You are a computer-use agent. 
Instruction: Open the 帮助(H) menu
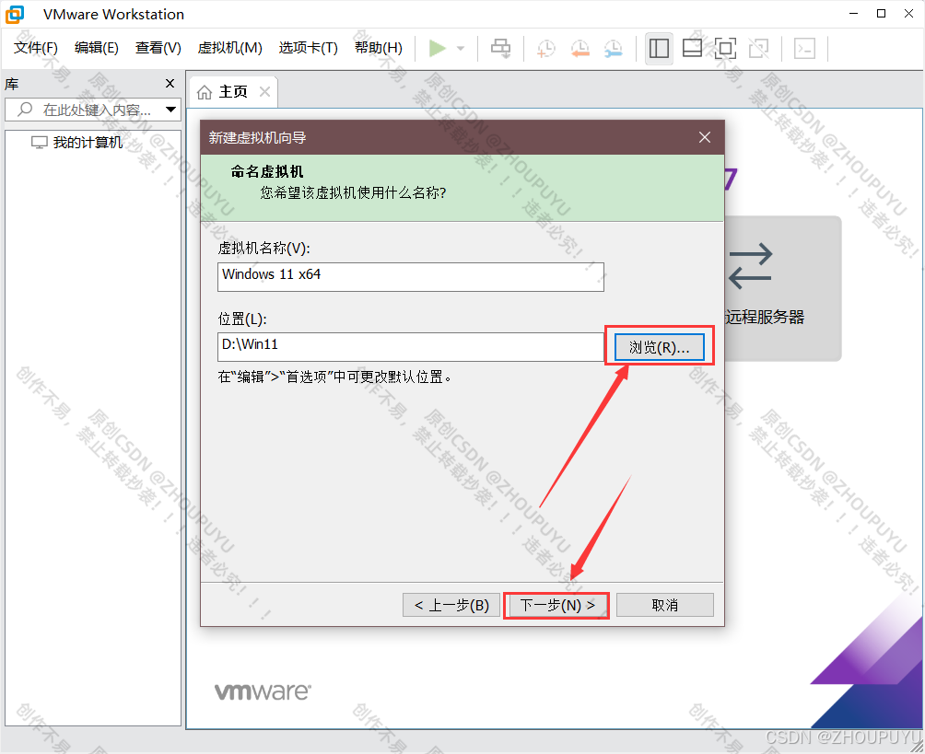click(379, 48)
